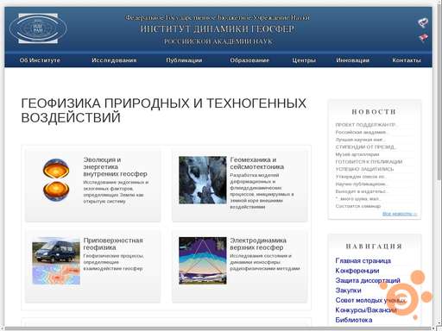Open 'Совет молодых ученых' navigation link
This screenshot has height=331, width=442.
click(x=370, y=300)
